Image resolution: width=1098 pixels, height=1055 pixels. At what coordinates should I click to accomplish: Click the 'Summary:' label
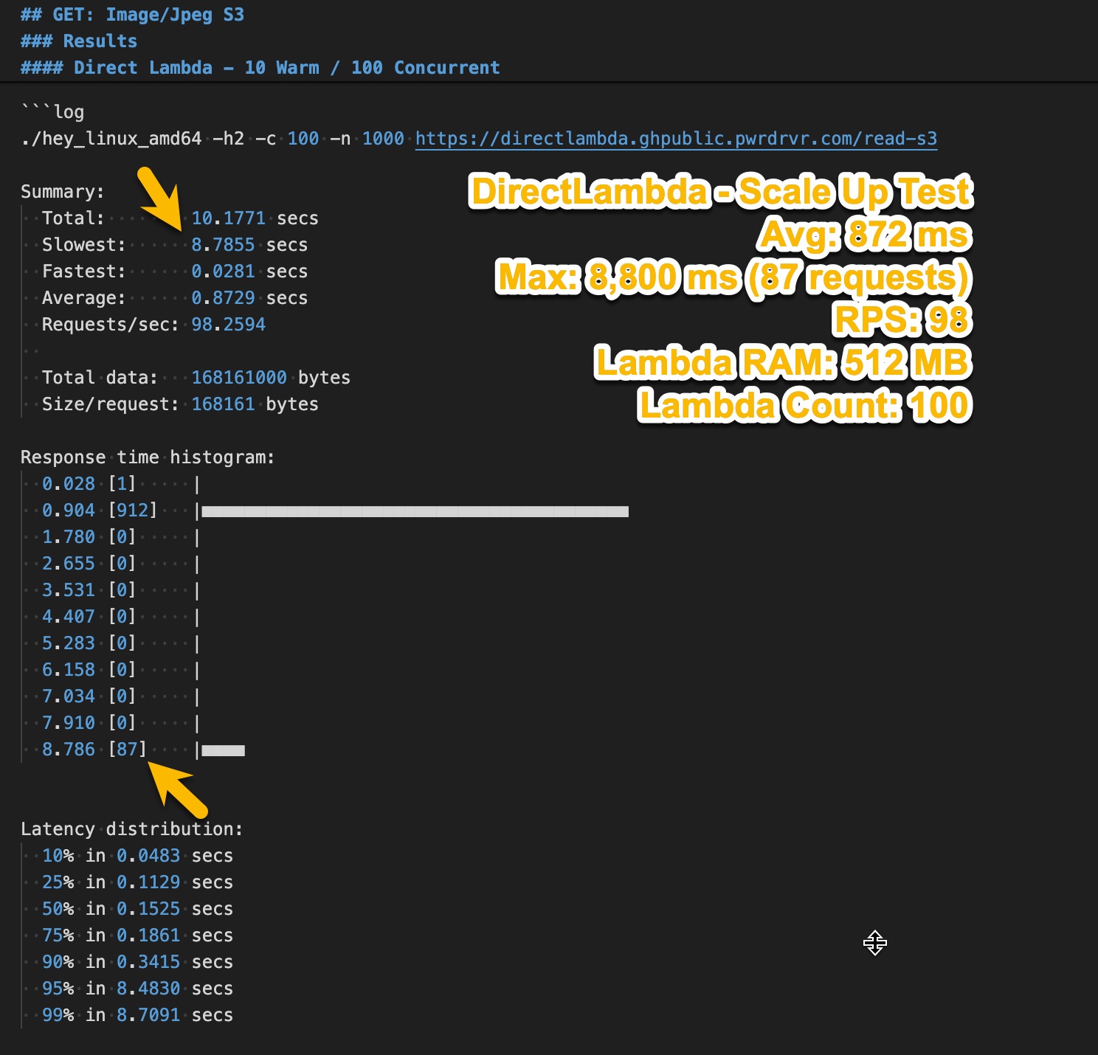[x=63, y=192]
